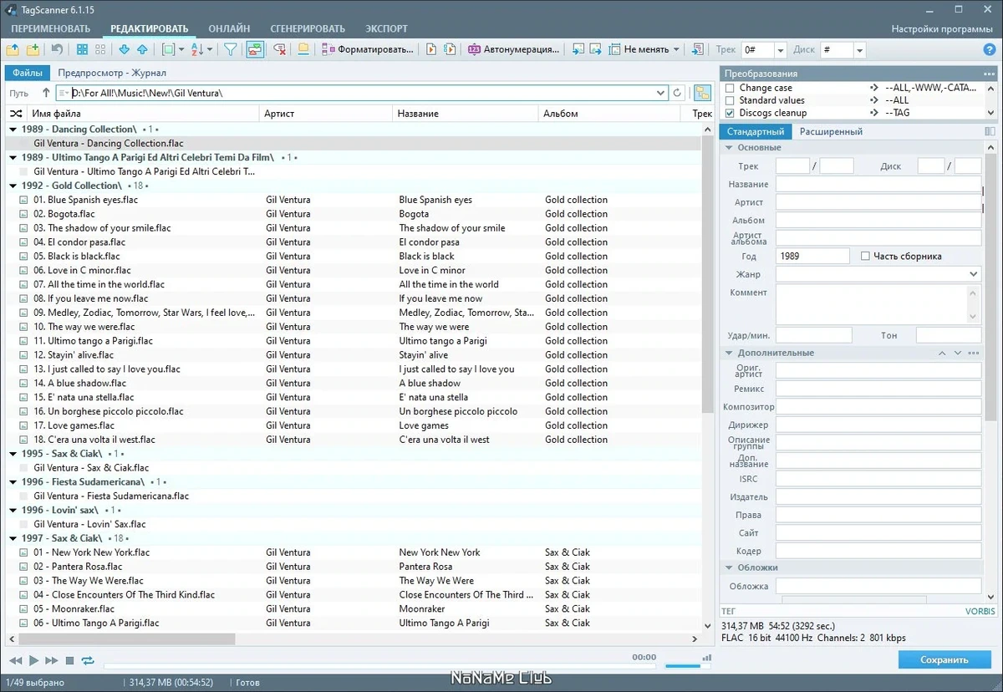Toggle checkbox for 05 - Moonraker.flac
Screen dimensions: 1003x692
click(24, 608)
